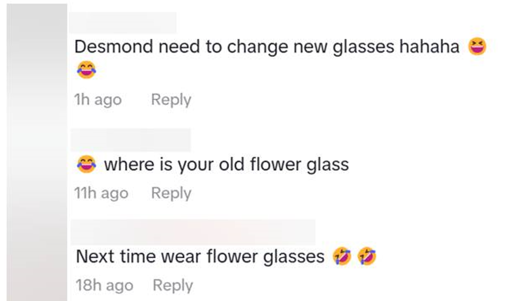The image size is (508, 301).
Task: Click the laughing emoji before "where is your"
Action: pos(86,165)
